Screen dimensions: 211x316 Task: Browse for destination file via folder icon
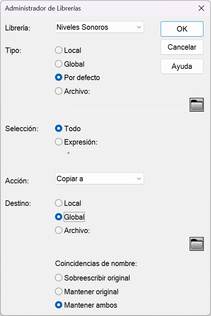tap(197, 244)
